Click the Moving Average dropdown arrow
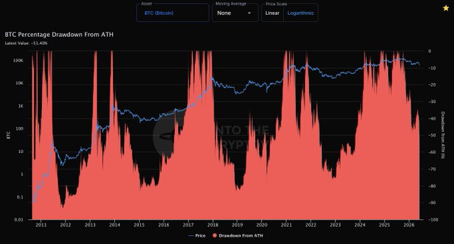This screenshot has width=454, height=244. tap(249, 13)
